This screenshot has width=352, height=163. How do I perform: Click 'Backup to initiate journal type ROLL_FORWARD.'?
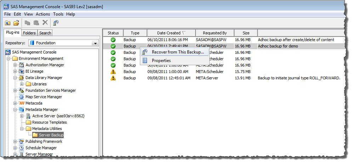pos(299,78)
